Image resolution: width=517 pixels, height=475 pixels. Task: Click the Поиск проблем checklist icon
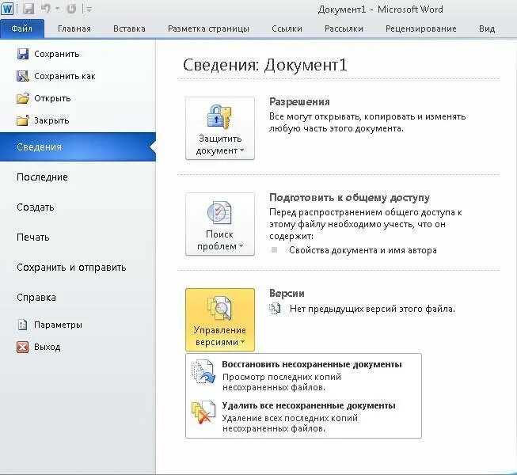coord(219,213)
